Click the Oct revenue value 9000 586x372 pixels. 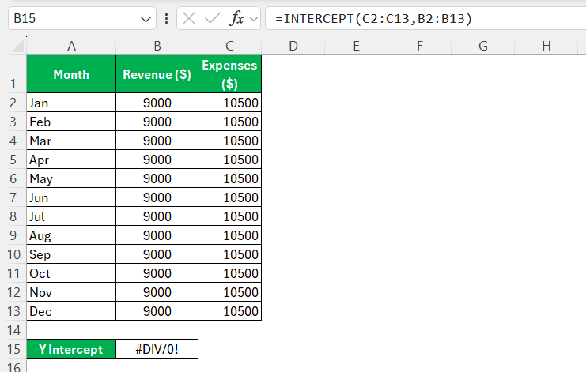pyautogui.click(x=157, y=273)
